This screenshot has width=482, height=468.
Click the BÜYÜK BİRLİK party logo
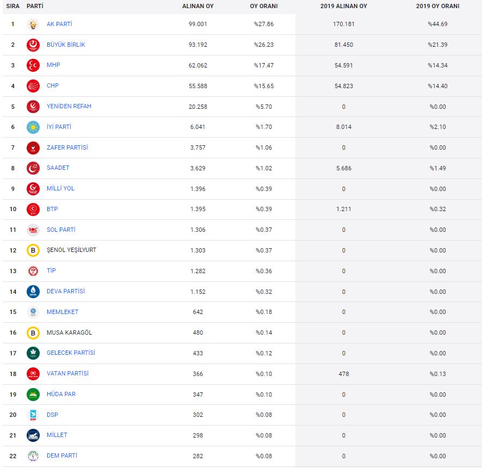33,45
